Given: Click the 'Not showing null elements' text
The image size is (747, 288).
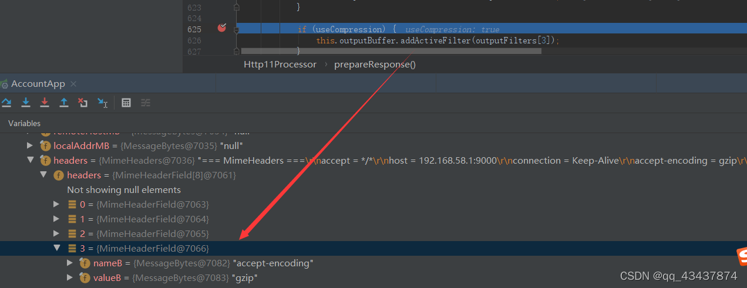Looking at the screenshot, I should tap(124, 189).
